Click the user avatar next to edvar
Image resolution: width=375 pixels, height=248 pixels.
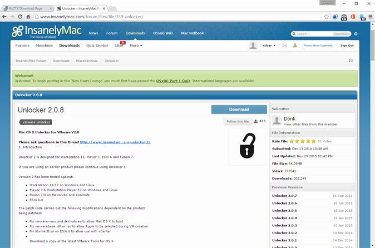pyautogui.click(x=253, y=45)
